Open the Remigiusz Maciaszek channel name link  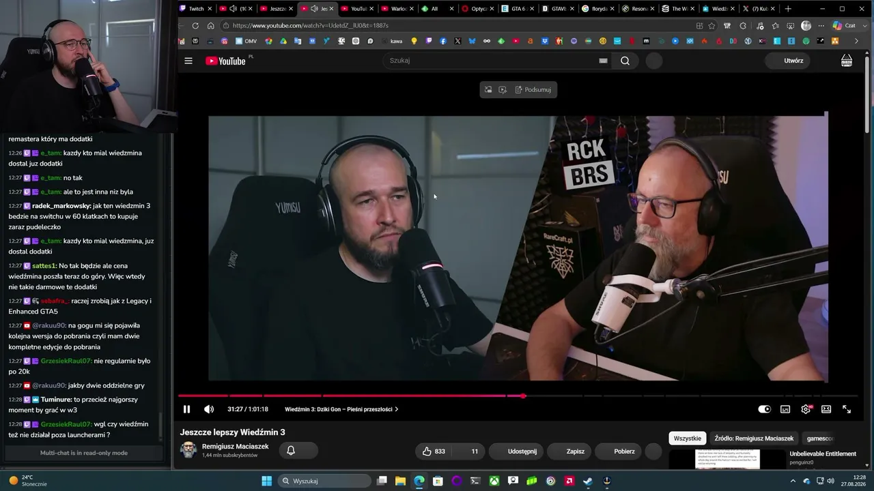[x=236, y=447]
